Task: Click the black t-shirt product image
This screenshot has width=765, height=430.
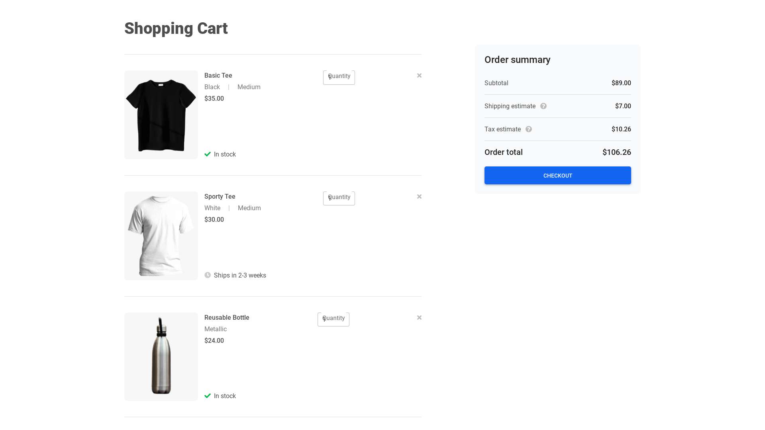Action: (x=161, y=115)
